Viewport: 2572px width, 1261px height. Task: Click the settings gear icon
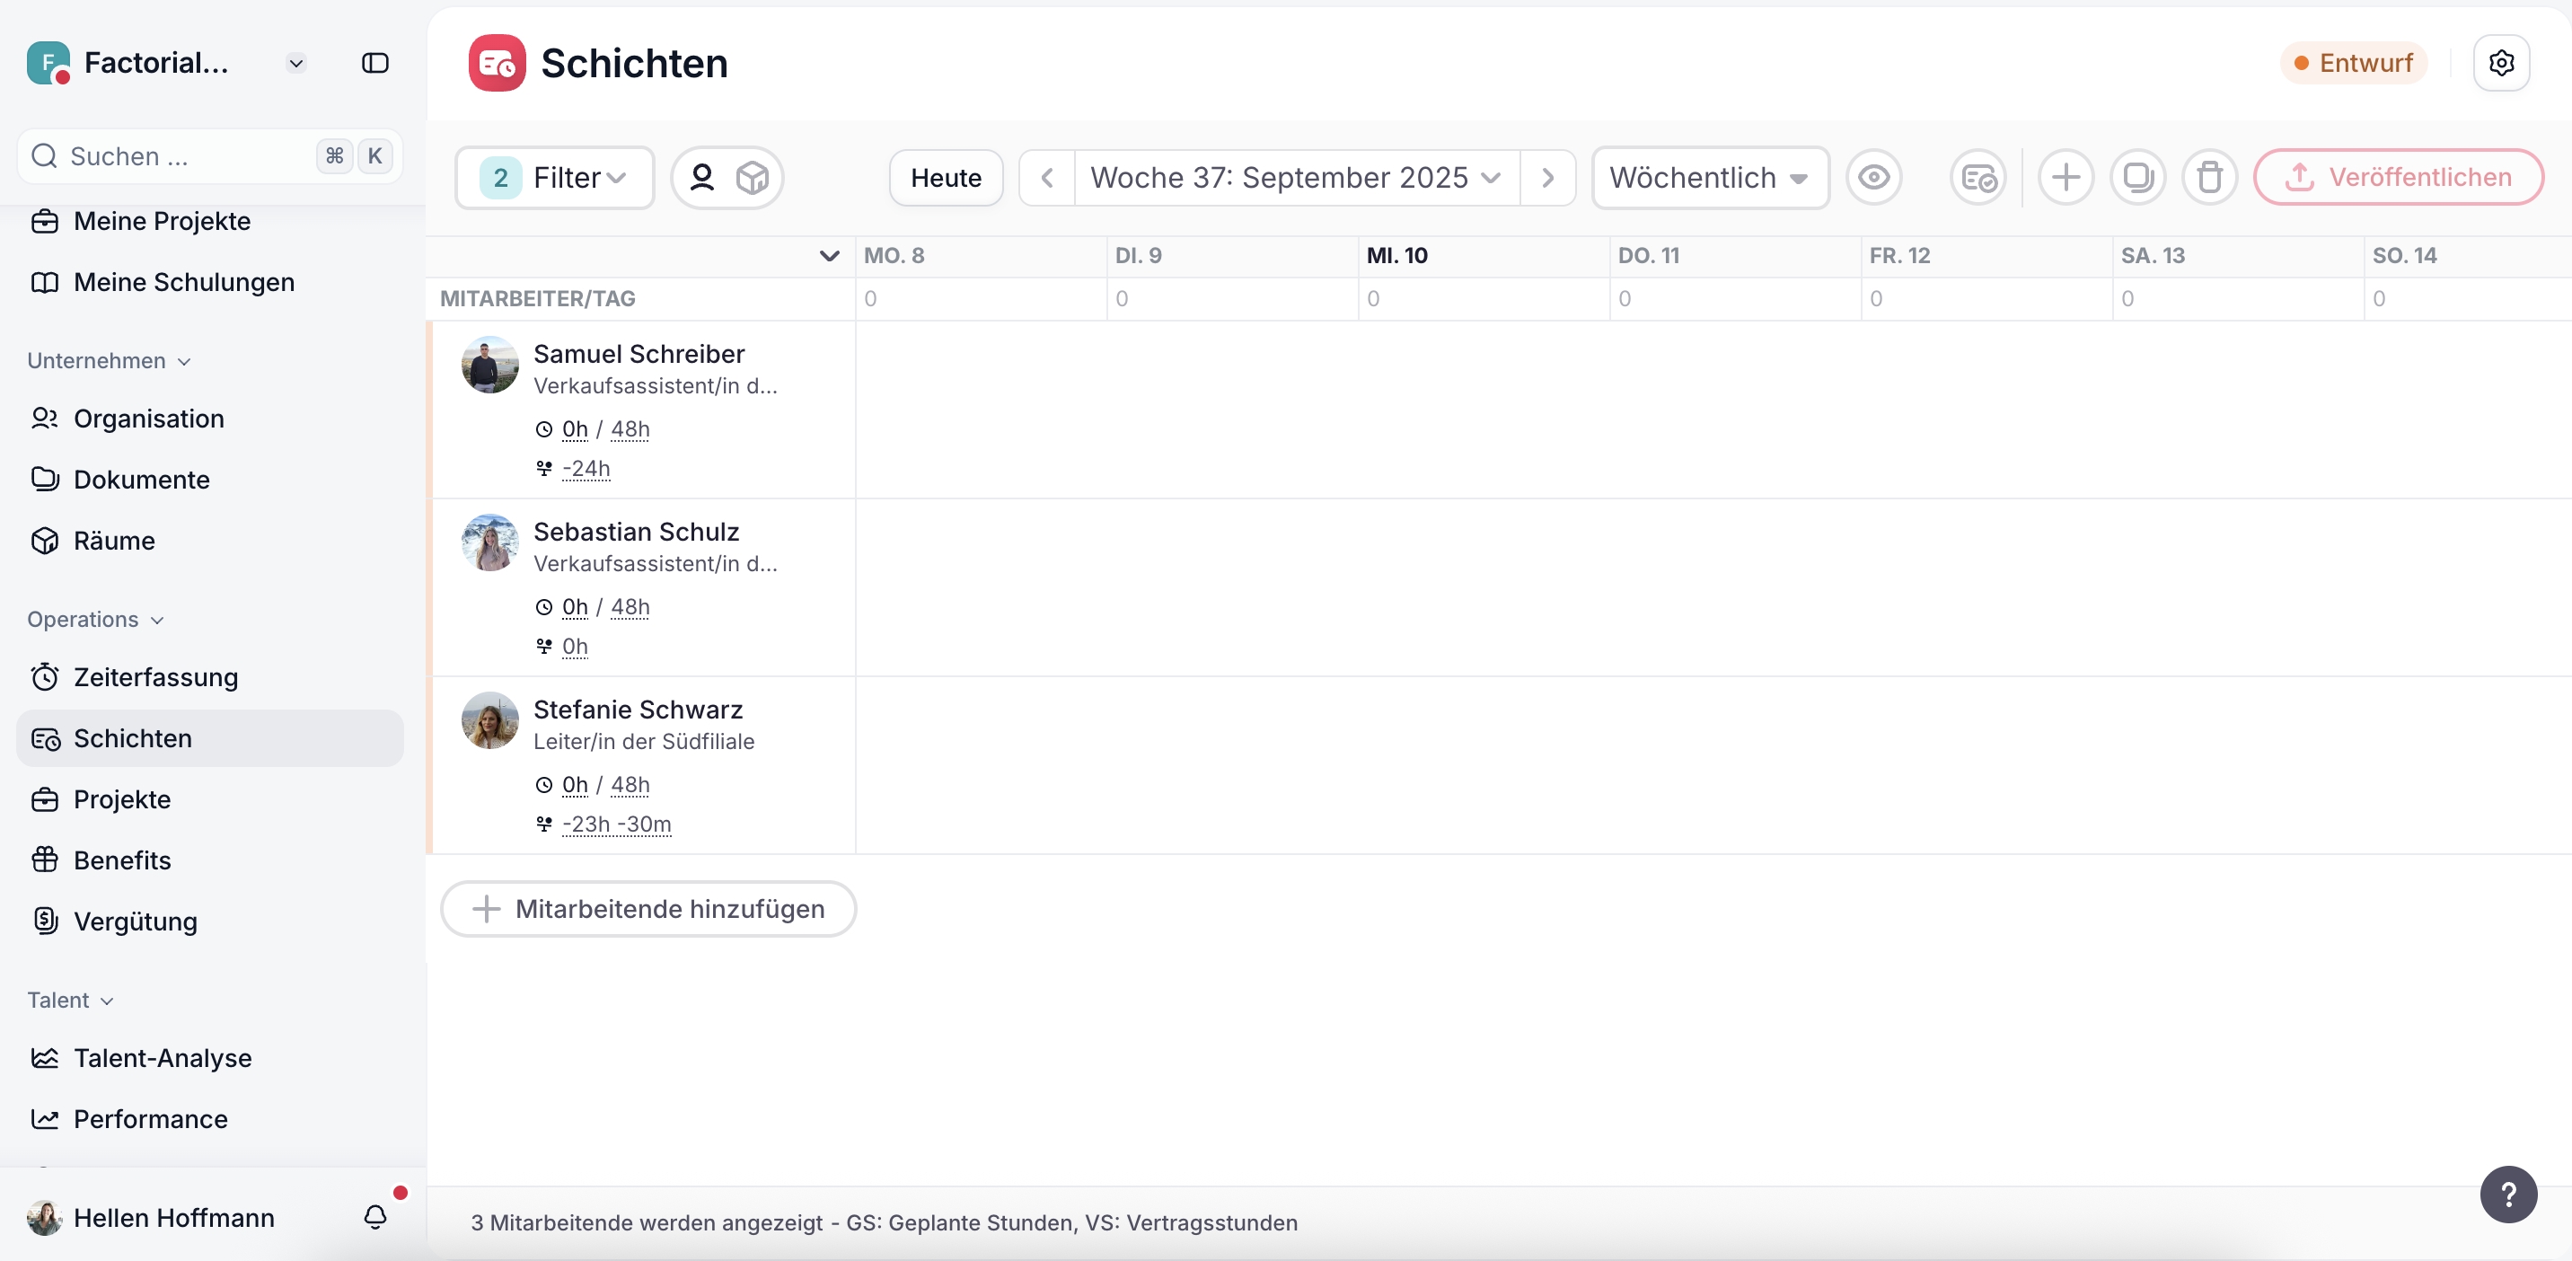(x=2500, y=63)
